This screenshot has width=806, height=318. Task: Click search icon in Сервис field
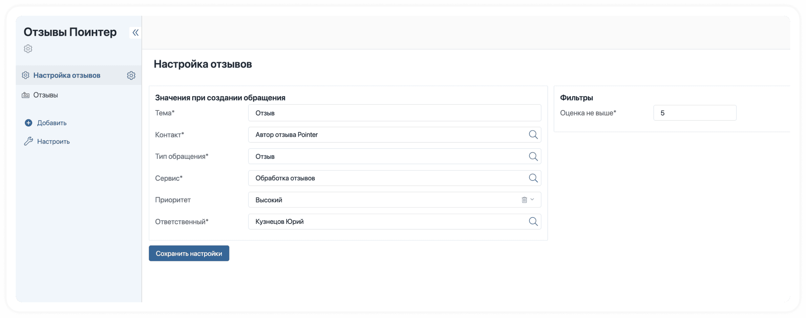click(533, 178)
